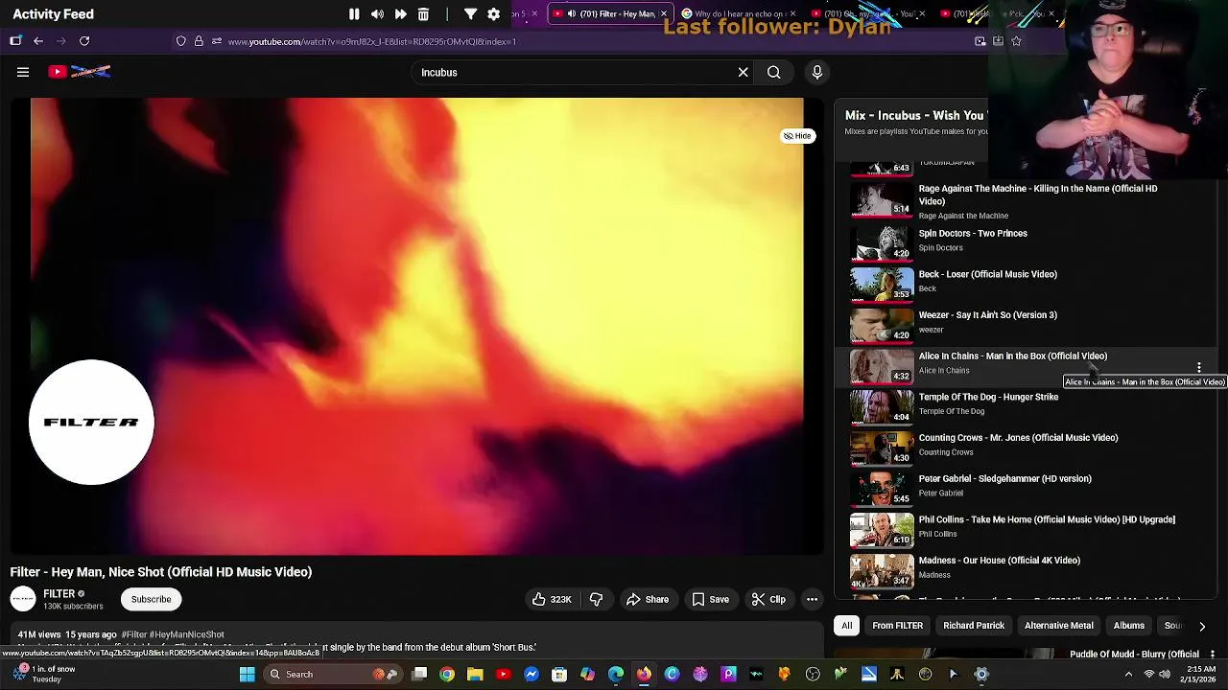The width and height of the screenshot is (1228, 690).
Task: Pause the Activity Feed overlay
Action: (x=354, y=14)
